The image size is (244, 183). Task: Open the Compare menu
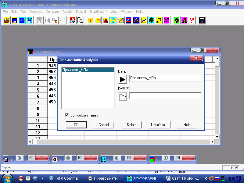click(x=52, y=12)
